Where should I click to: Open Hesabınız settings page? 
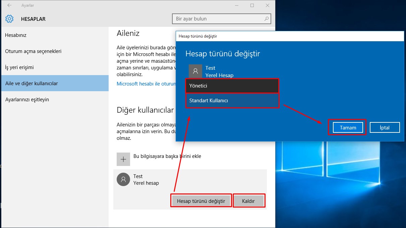(x=16, y=35)
